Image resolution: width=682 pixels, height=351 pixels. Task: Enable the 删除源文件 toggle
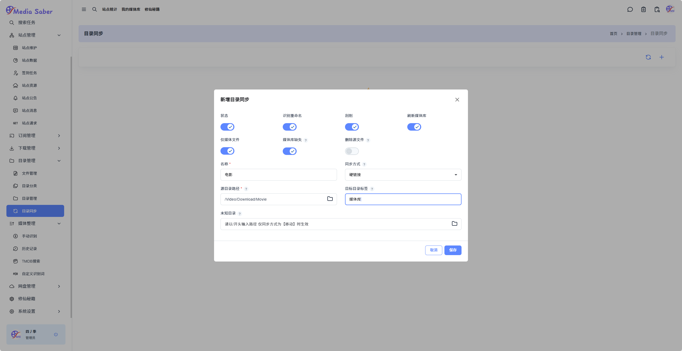[x=352, y=151]
